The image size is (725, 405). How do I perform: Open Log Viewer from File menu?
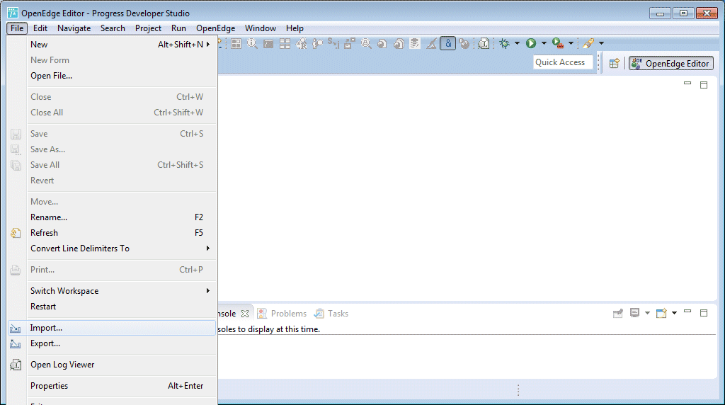tap(112, 365)
